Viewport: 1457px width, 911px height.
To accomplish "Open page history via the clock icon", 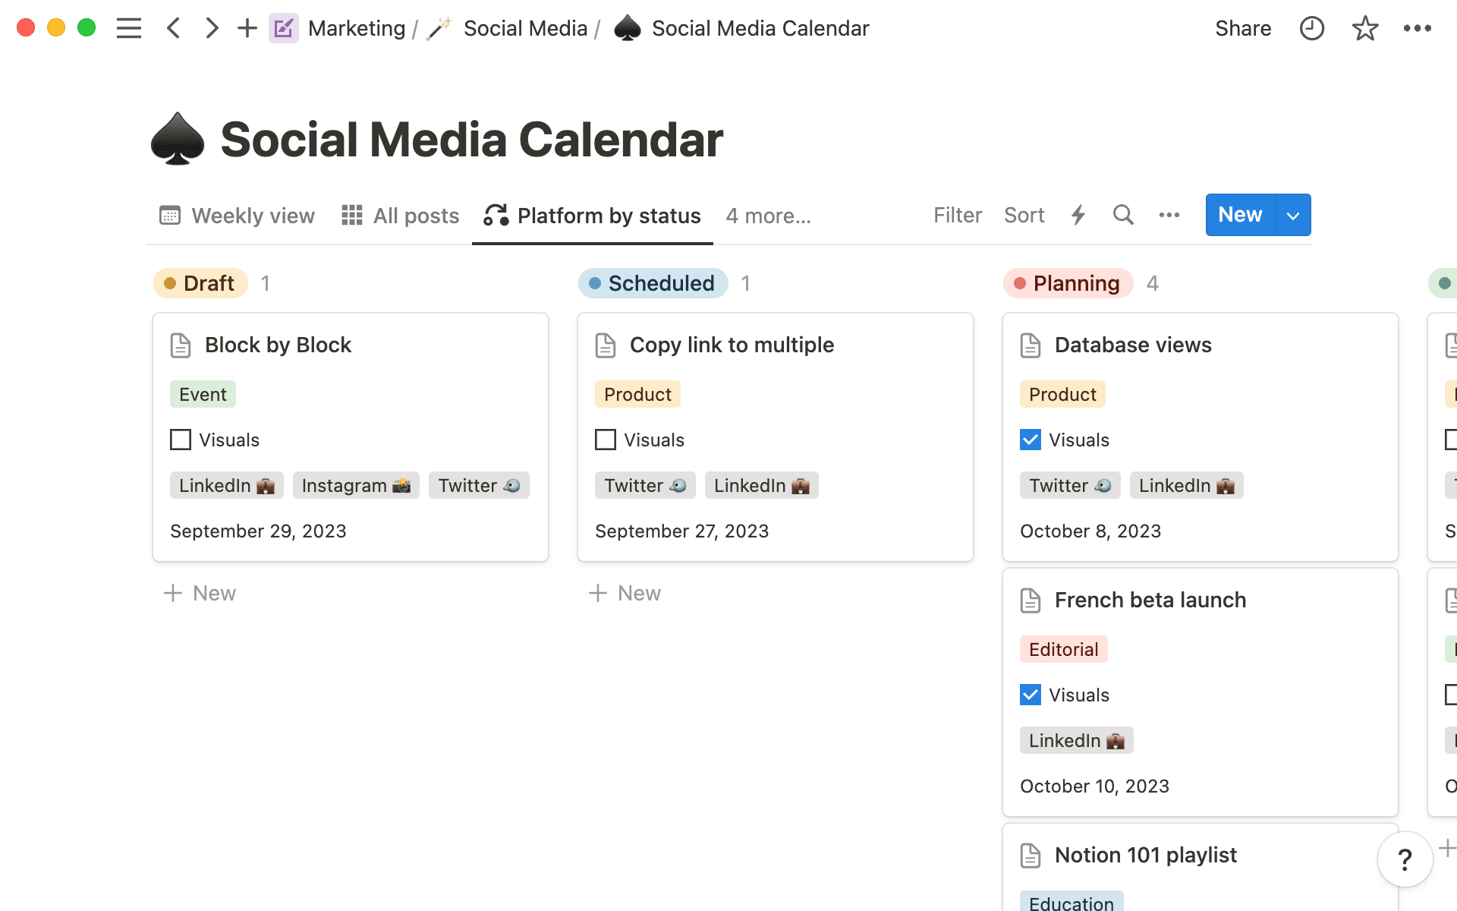I will 1311,28.
